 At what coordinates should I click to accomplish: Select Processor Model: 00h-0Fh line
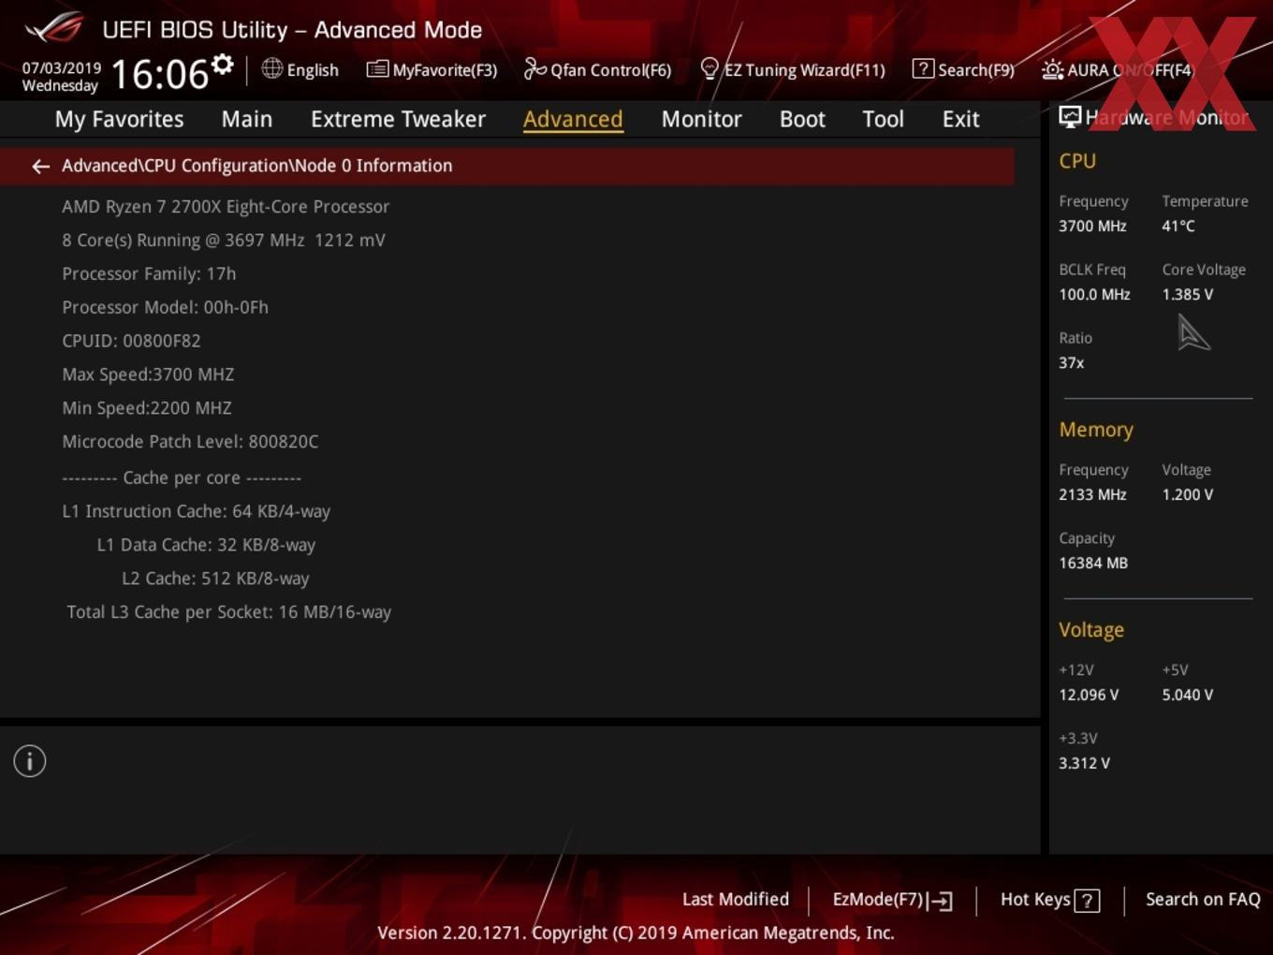pyautogui.click(x=165, y=307)
